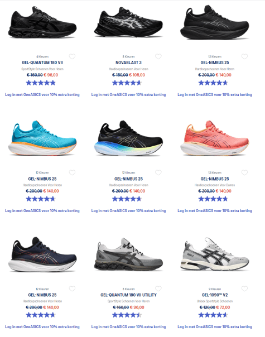Screen dimensions: 265x337
Task: Save blue GEL-NIMBUS 25 via heart icon
Action: pyautogui.click(x=72, y=172)
